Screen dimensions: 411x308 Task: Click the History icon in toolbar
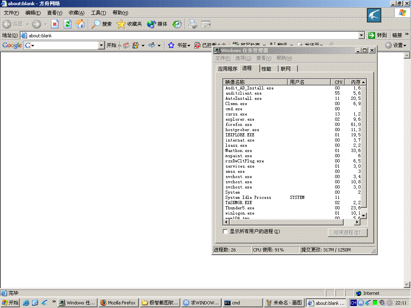pos(177,24)
